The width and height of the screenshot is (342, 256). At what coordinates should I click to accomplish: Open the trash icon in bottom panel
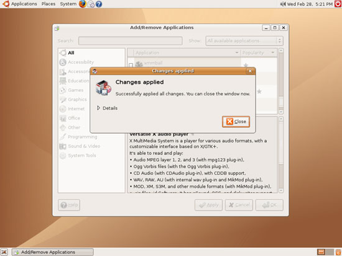click(338, 252)
